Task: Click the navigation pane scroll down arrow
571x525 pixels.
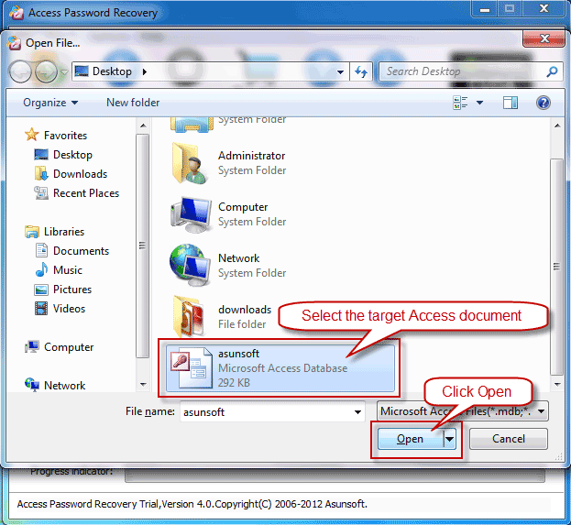Action: click(143, 385)
